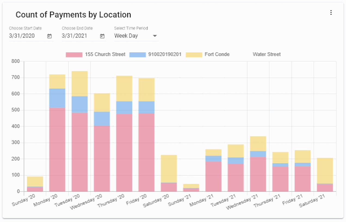The width and height of the screenshot is (346, 222).
Task: Toggle the Fort Conde series in the legend
Action: [x=217, y=54]
